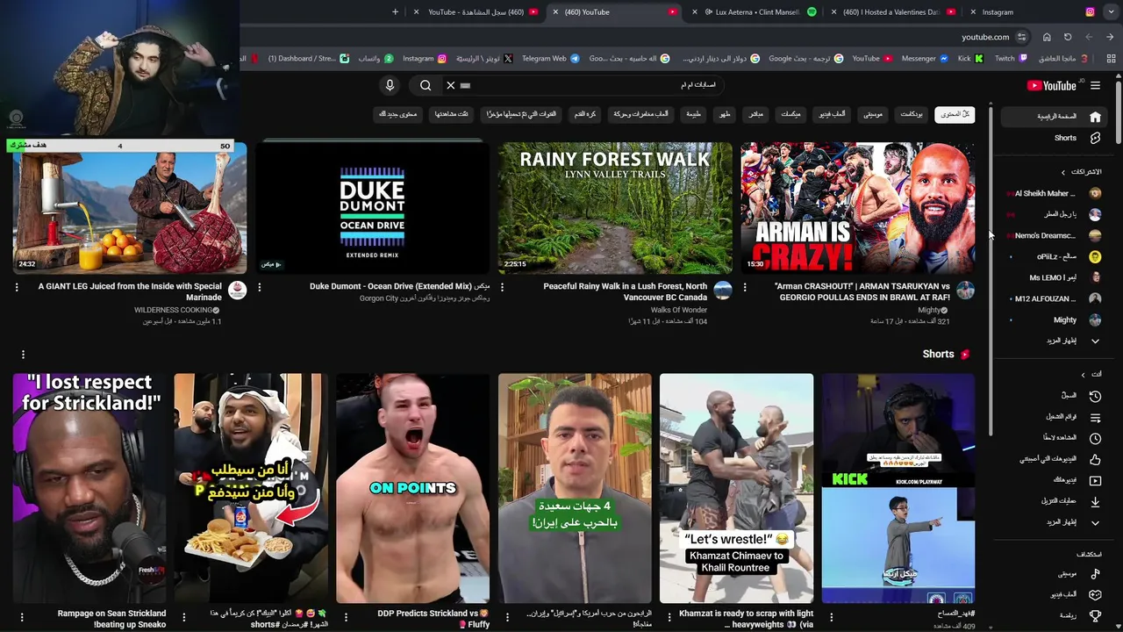Open Ms LEMO subscription channel

click(1055, 277)
